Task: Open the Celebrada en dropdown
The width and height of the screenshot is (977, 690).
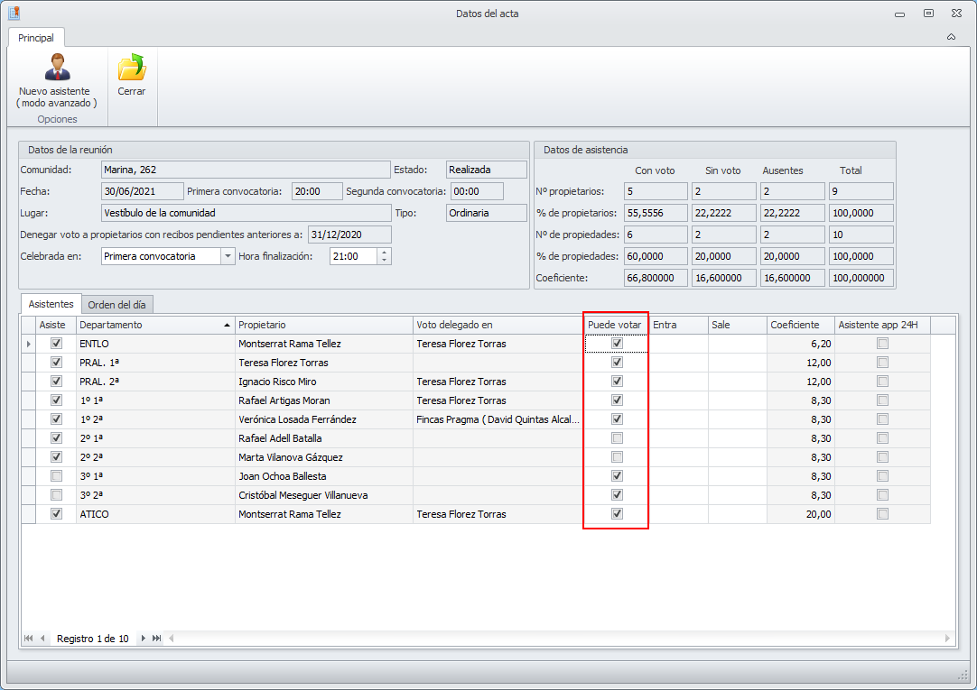Action: [227, 256]
